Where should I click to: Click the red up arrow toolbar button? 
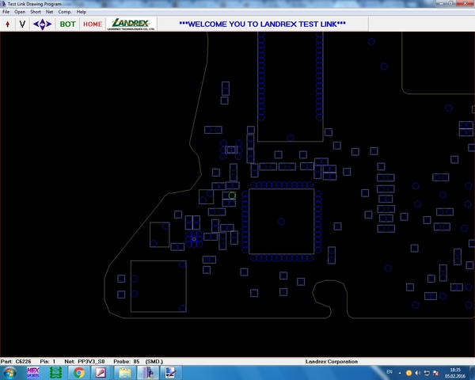(x=7, y=24)
